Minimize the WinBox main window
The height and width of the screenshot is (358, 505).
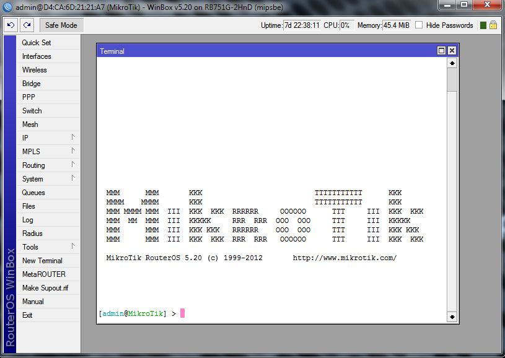(x=447, y=5)
